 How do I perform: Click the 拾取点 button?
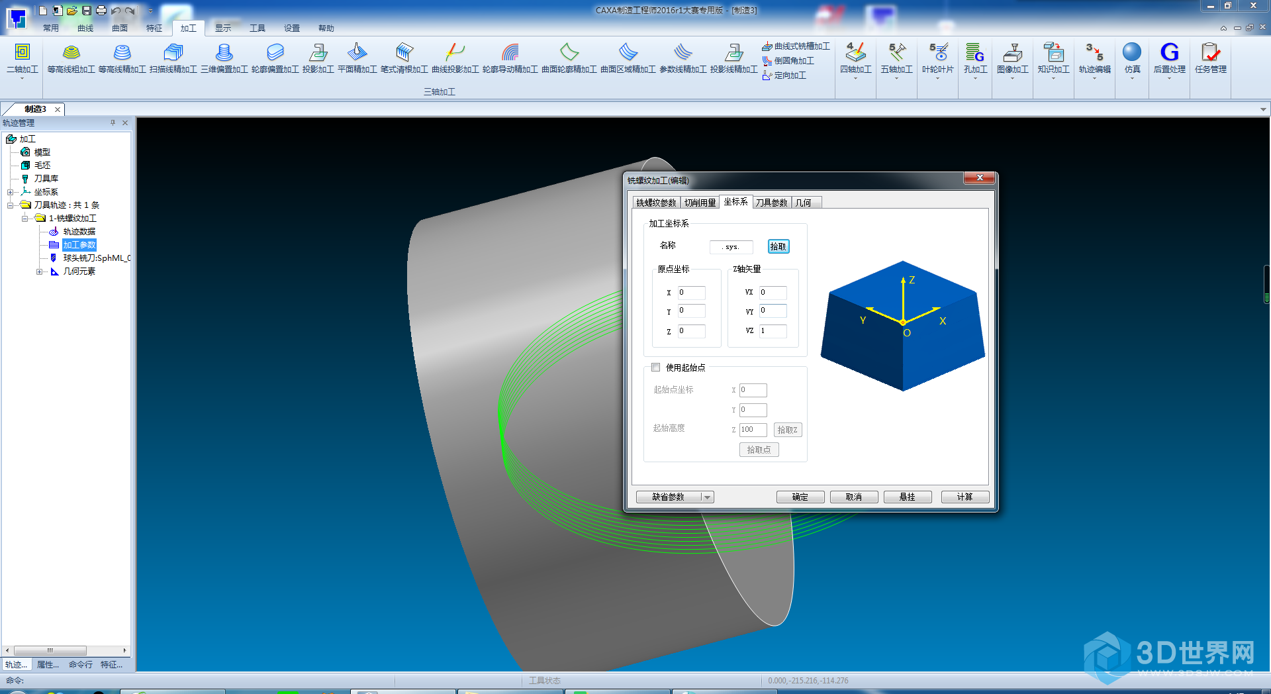point(759,450)
